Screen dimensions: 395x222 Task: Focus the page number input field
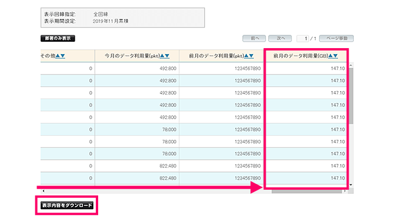pos(303,39)
